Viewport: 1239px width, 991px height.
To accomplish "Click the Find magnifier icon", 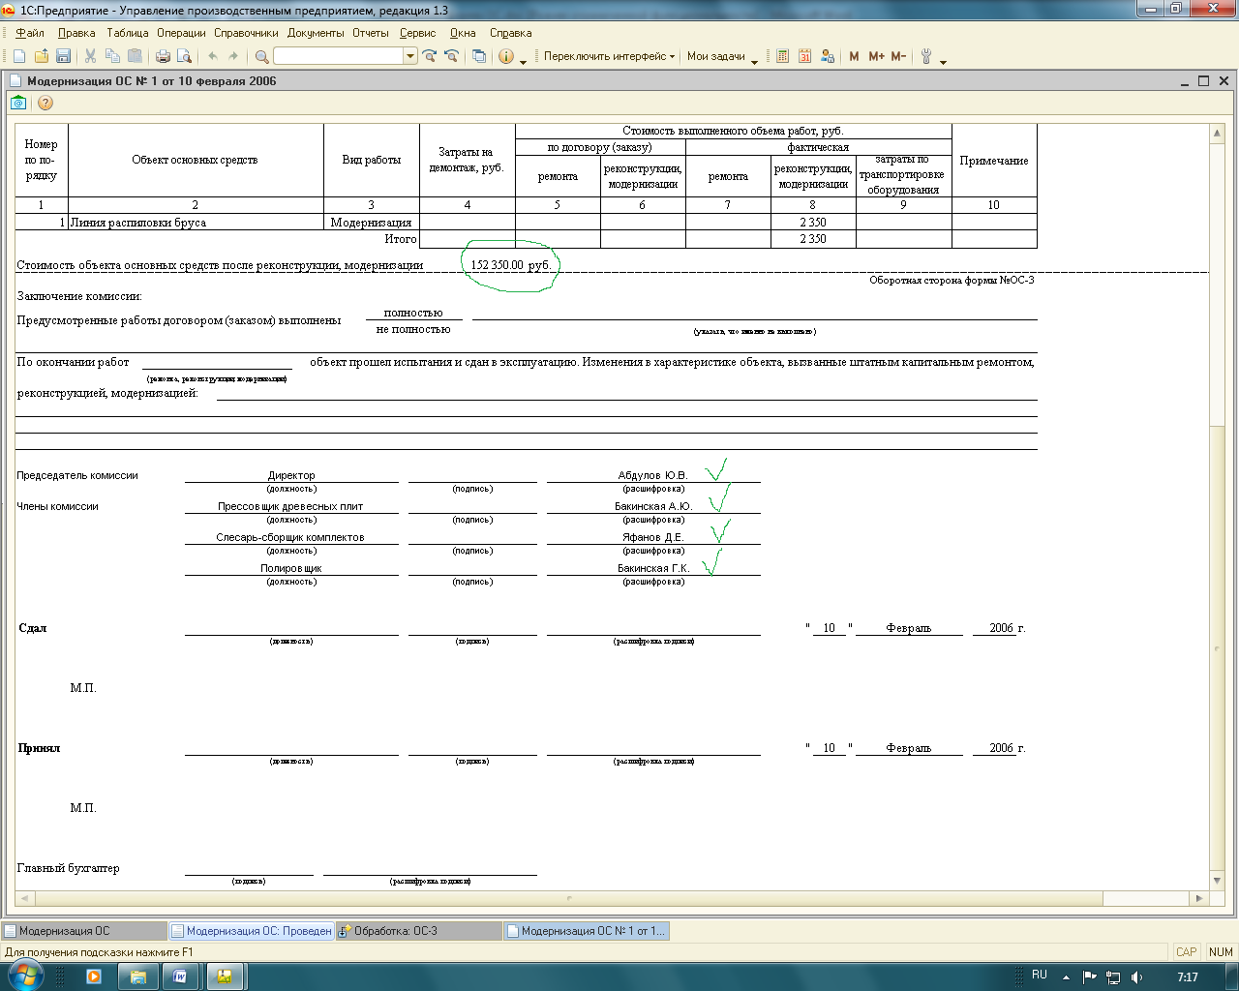I will (261, 56).
